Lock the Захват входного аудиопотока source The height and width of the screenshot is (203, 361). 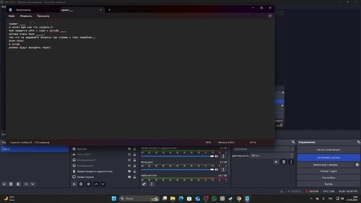134,171
